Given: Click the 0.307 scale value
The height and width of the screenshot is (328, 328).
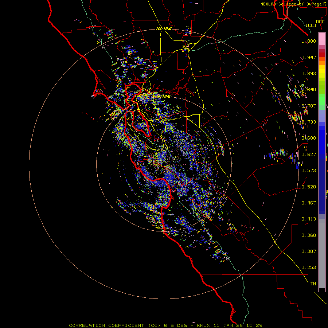Looking at the screenshot, I should point(309,251).
